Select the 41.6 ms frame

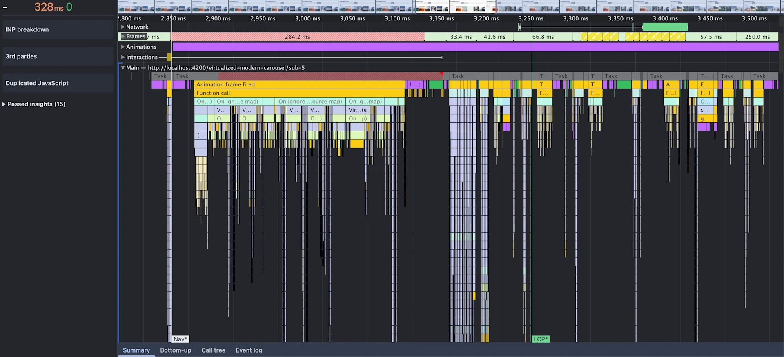click(494, 37)
